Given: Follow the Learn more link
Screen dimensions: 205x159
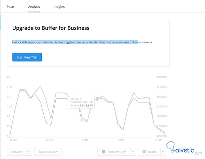Looking at the screenshot, I should point(142,42).
